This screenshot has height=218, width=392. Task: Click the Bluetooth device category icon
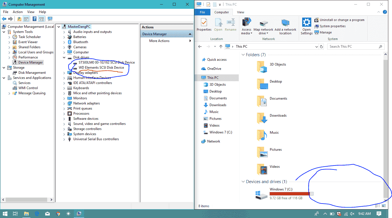pyautogui.click(x=70, y=42)
